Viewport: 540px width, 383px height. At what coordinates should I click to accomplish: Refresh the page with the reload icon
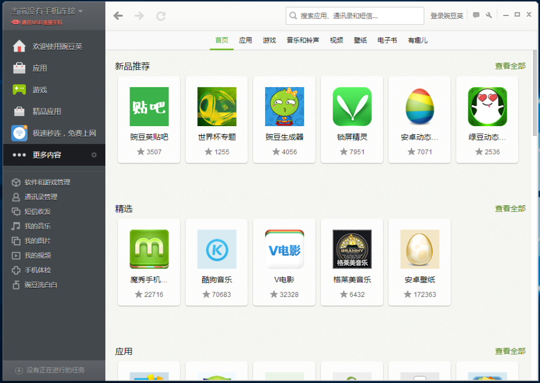coord(161,16)
